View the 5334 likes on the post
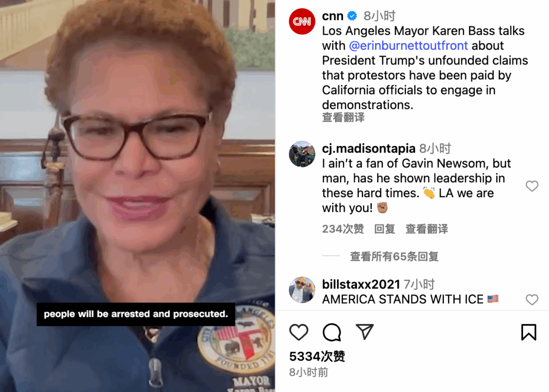 pos(317,356)
